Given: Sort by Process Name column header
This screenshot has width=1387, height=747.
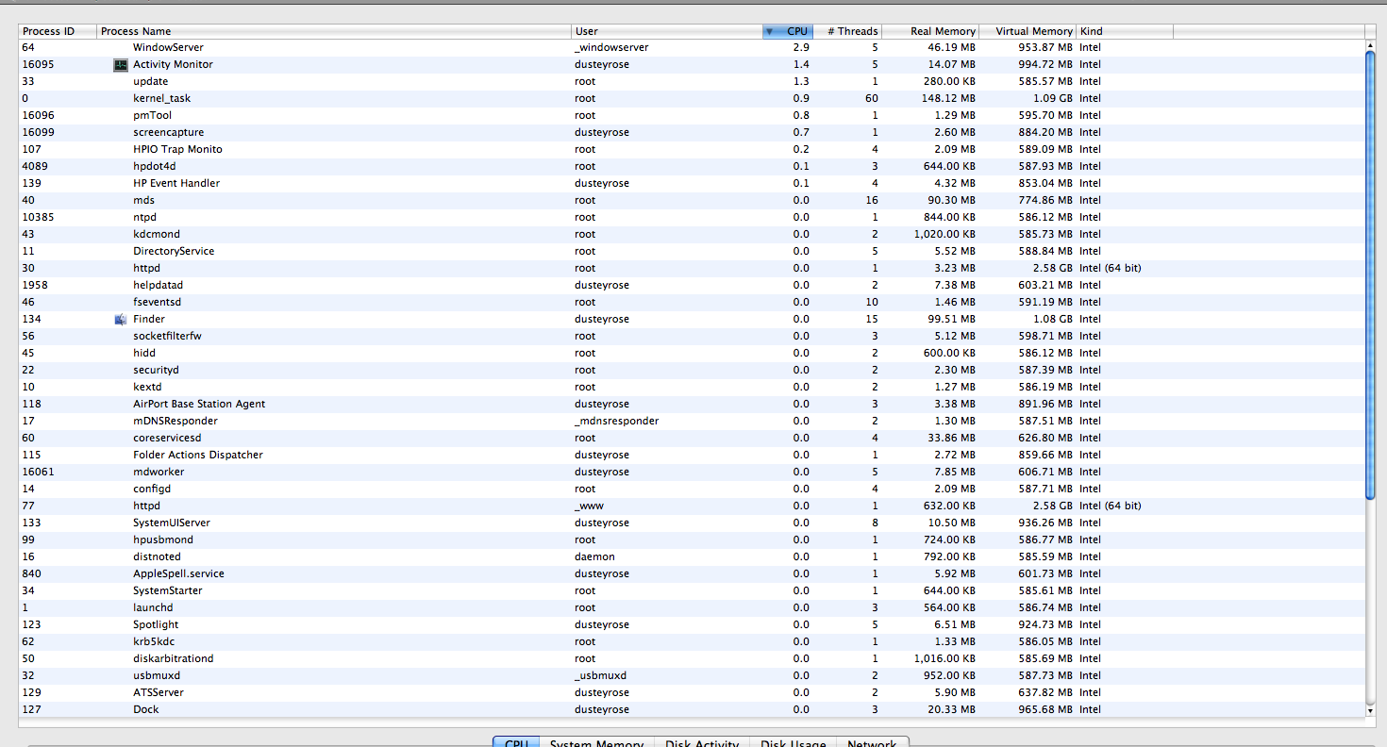Looking at the screenshot, I should point(335,31).
